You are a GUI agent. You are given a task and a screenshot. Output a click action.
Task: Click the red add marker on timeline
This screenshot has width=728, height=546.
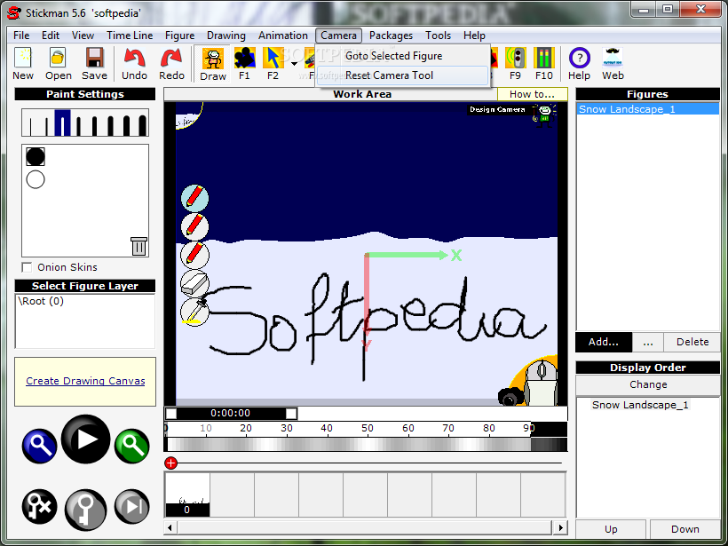170,463
